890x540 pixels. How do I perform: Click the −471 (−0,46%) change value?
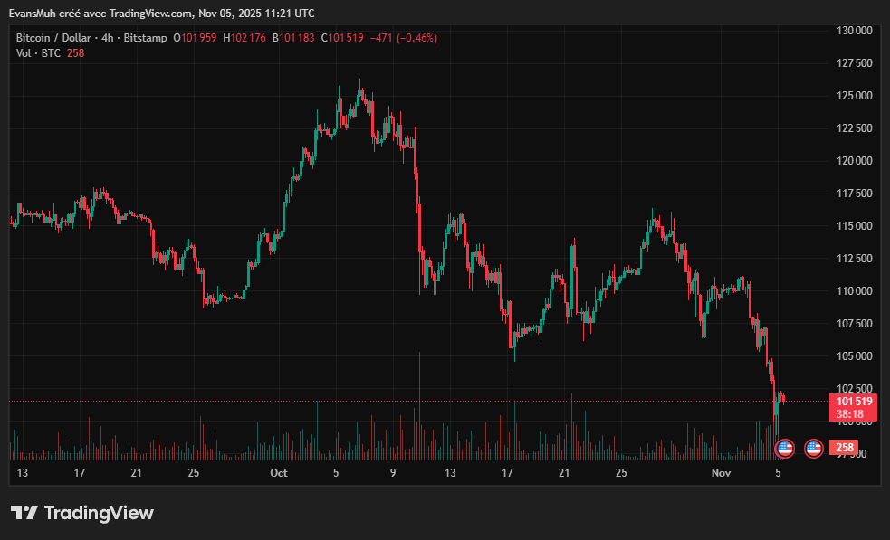pos(404,38)
